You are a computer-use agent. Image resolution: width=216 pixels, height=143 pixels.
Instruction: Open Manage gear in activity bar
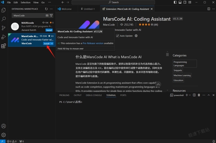tap(4, 135)
